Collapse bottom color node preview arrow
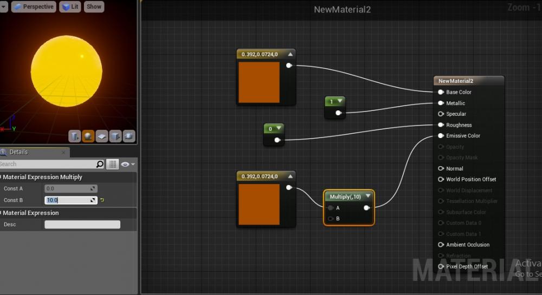 (291, 176)
